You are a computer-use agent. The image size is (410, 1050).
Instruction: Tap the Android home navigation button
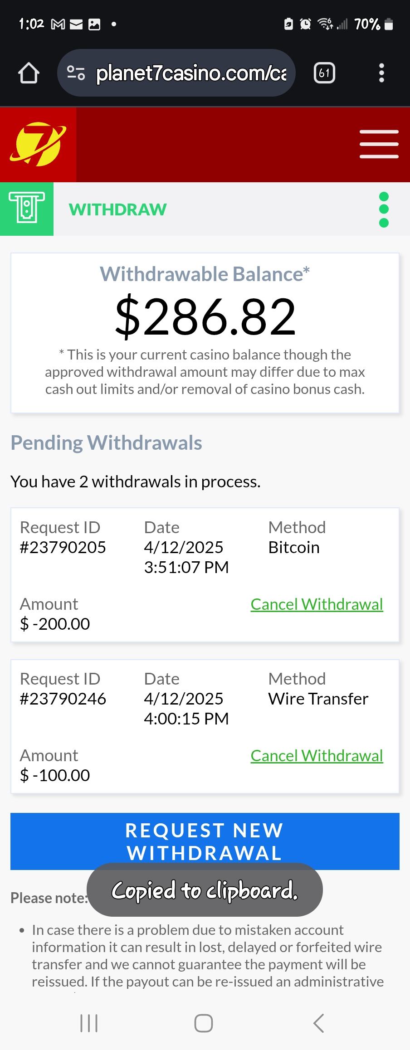(204, 1023)
